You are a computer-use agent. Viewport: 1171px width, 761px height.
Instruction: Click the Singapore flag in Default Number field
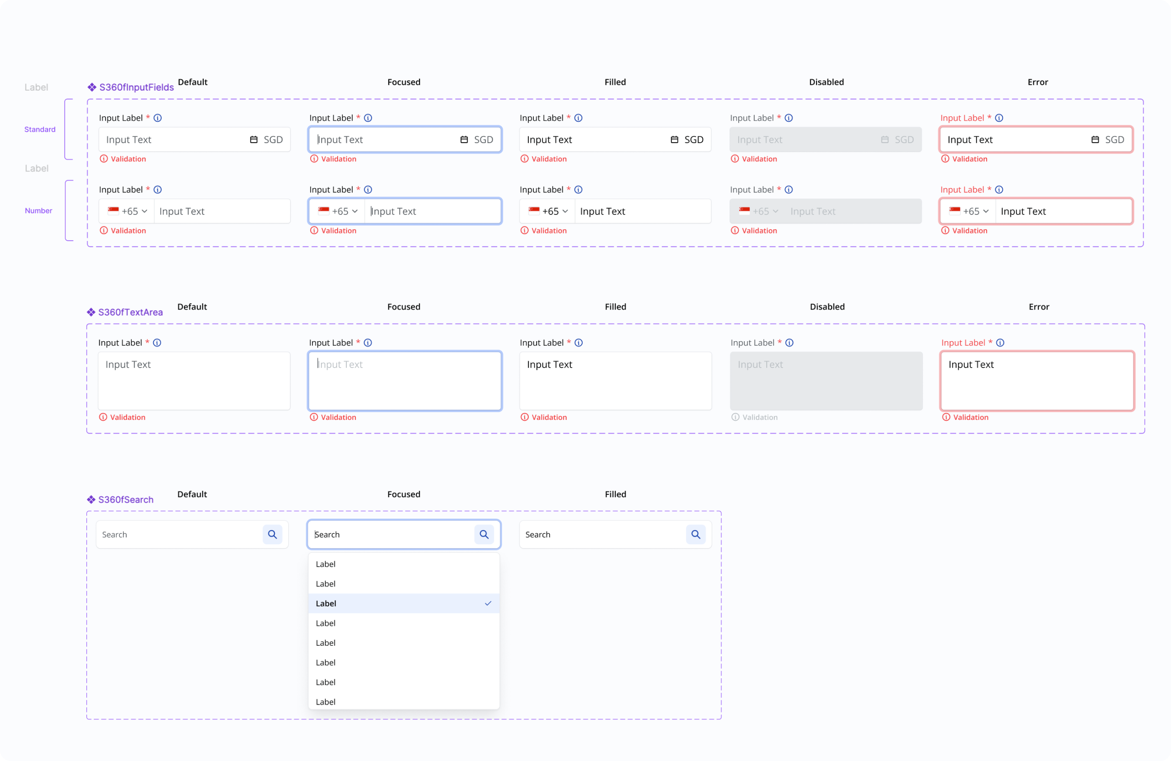(x=113, y=210)
